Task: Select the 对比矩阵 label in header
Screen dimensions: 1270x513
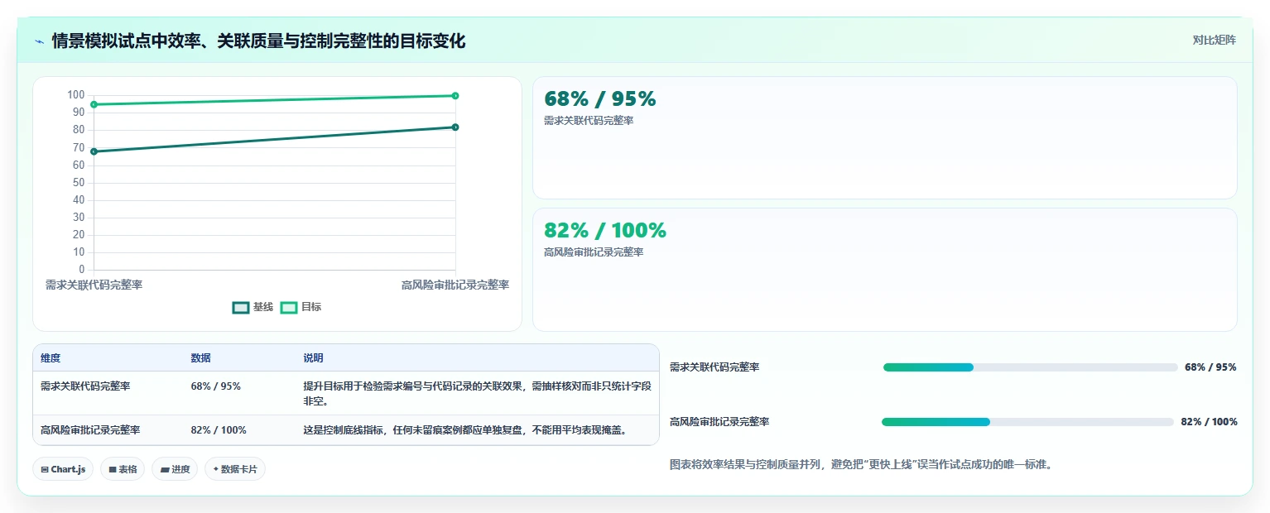Action: 1214,40
